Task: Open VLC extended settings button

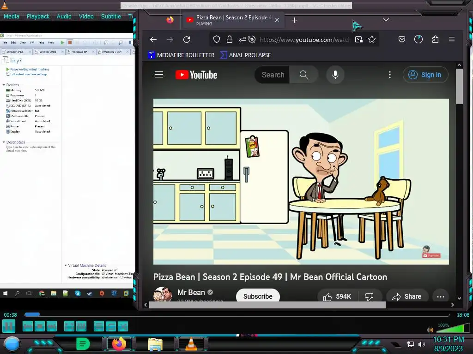Action: (x=81, y=326)
